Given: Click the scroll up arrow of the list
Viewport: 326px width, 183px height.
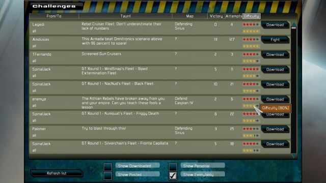Looking at the screenshot, I should (293, 25).
